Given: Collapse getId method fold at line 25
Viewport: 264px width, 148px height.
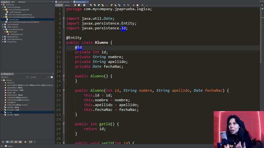Looking at the screenshot, I should pos(64,124).
